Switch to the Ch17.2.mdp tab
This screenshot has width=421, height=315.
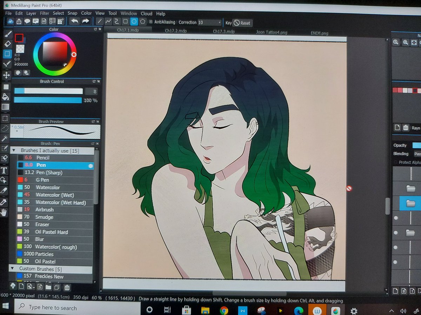pyautogui.click(x=176, y=31)
